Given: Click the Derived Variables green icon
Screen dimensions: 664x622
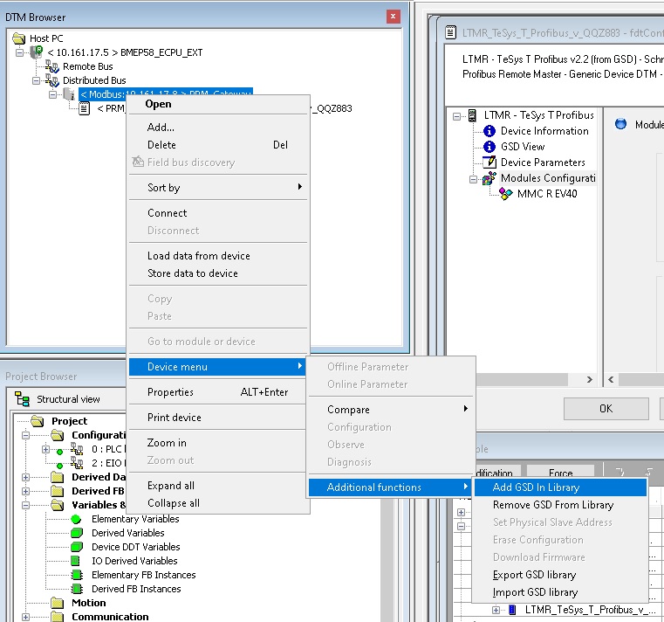Looking at the screenshot, I should click(x=77, y=533).
